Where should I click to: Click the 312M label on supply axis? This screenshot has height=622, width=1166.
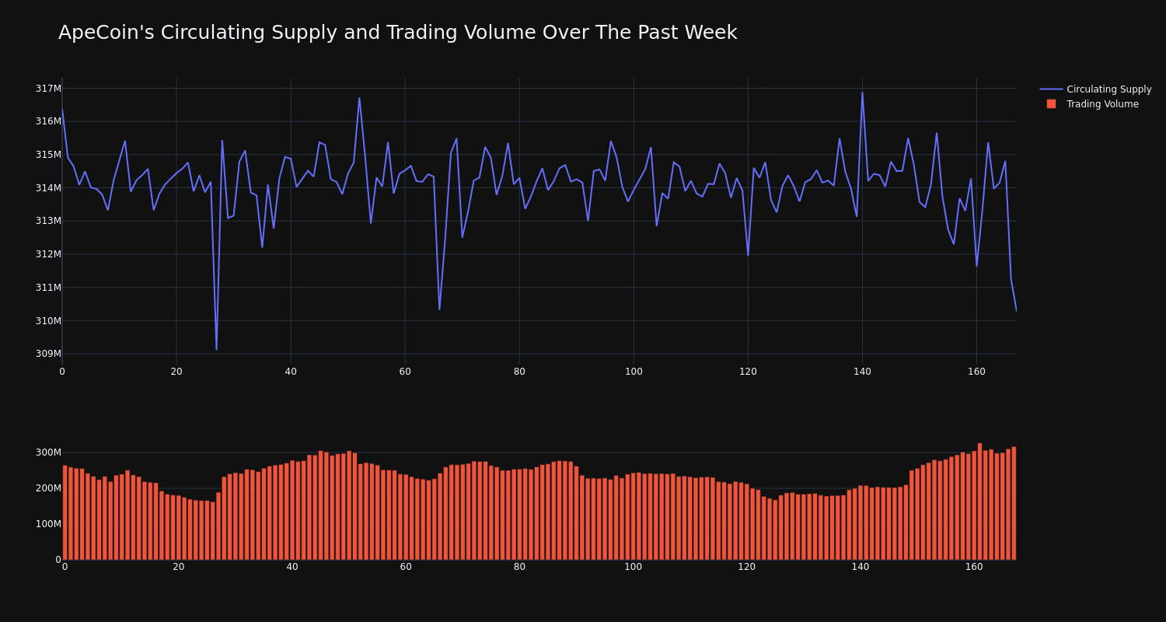[48, 254]
